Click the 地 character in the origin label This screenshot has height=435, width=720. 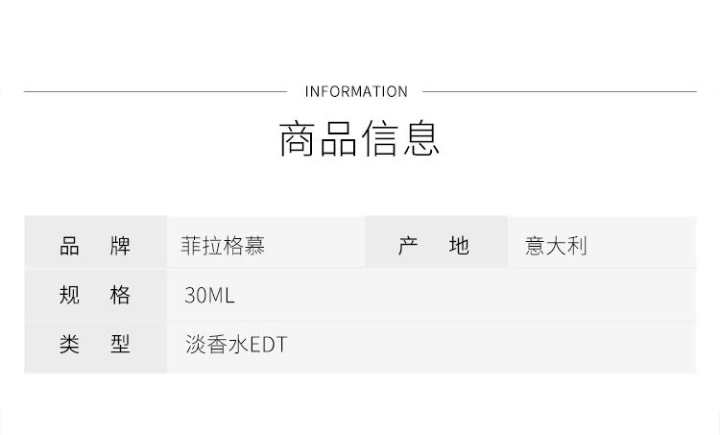pyautogui.click(x=460, y=245)
